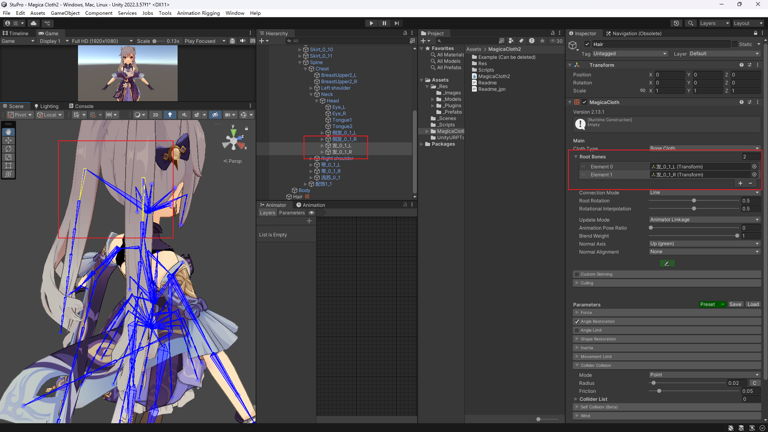Pick object for Root Bones Element 0
Viewport: 768px width, 432px height.
pyautogui.click(x=754, y=166)
